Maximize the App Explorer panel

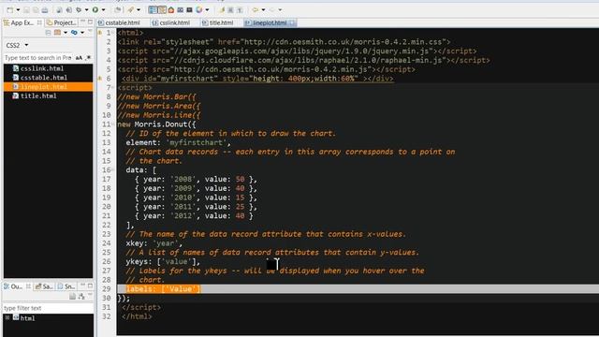90,22
